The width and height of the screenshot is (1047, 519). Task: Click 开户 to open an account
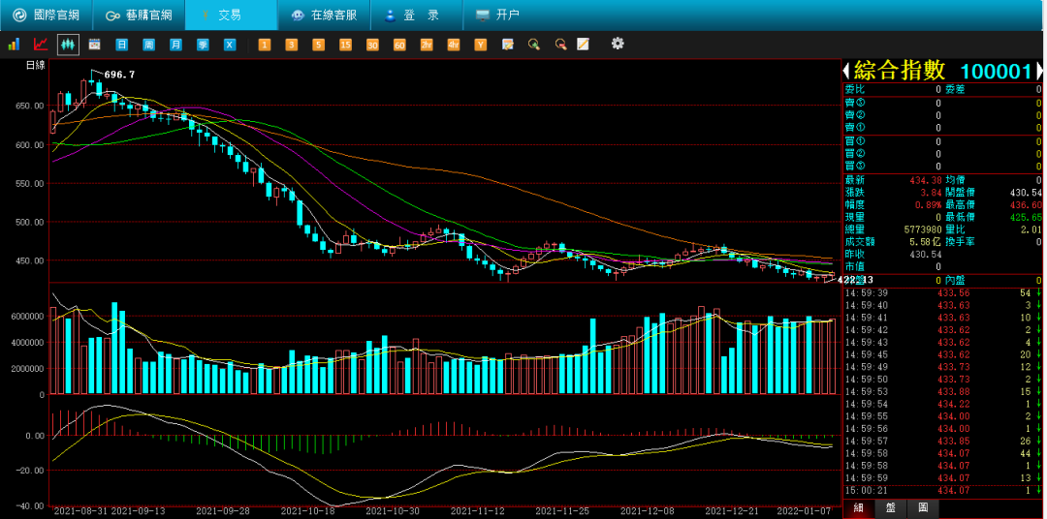pyautogui.click(x=497, y=15)
